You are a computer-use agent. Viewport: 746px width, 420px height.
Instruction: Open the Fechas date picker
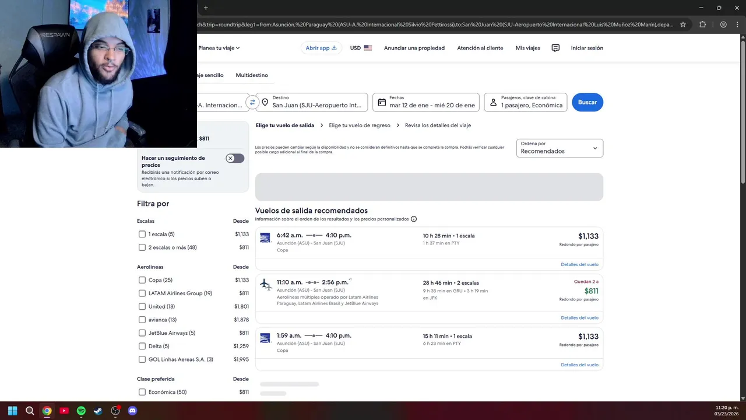[426, 102]
